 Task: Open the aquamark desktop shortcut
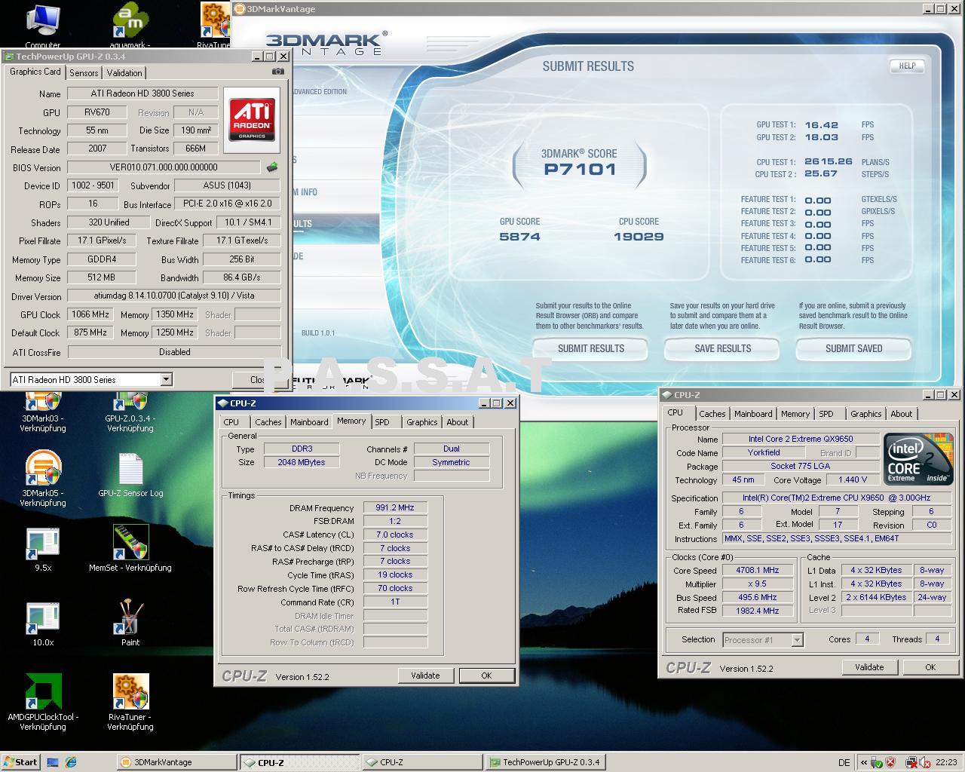[x=130, y=21]
